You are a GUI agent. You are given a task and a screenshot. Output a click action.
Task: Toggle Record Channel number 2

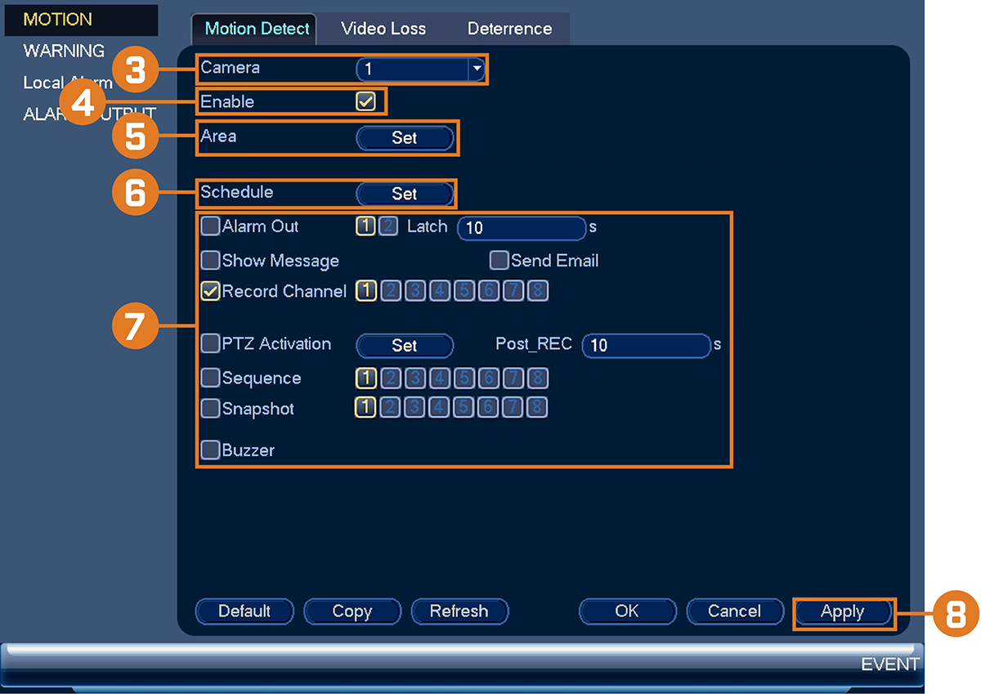coord(390,291)
